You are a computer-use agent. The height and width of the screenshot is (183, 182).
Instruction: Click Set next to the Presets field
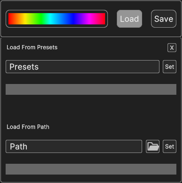[169, 67]
